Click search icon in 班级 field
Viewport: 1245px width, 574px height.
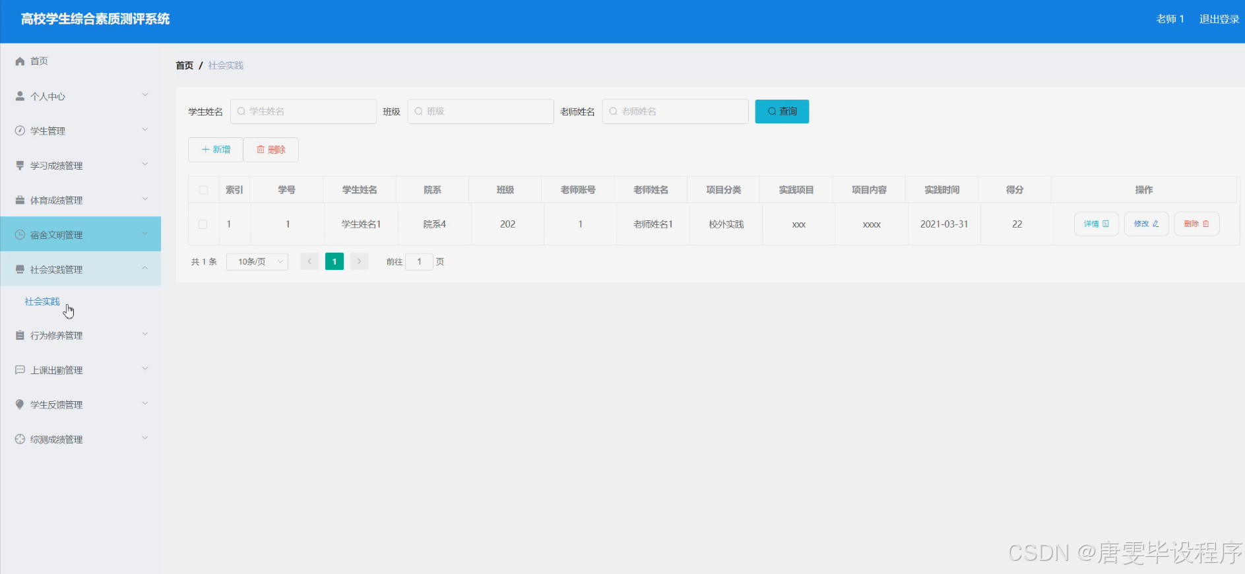(x=418, y=112)
